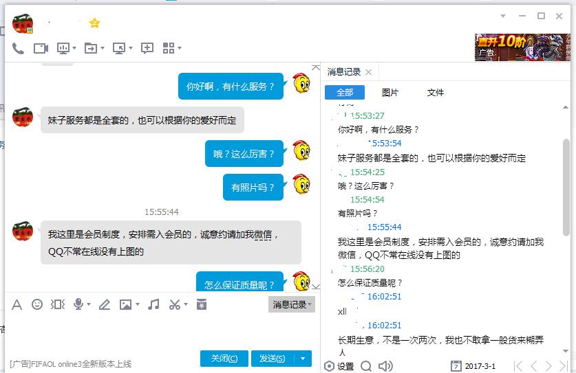The height and width of the screenshot is (373, 576).
Task: Click the history scrollbar down arrow
Action: click(566, 351)
